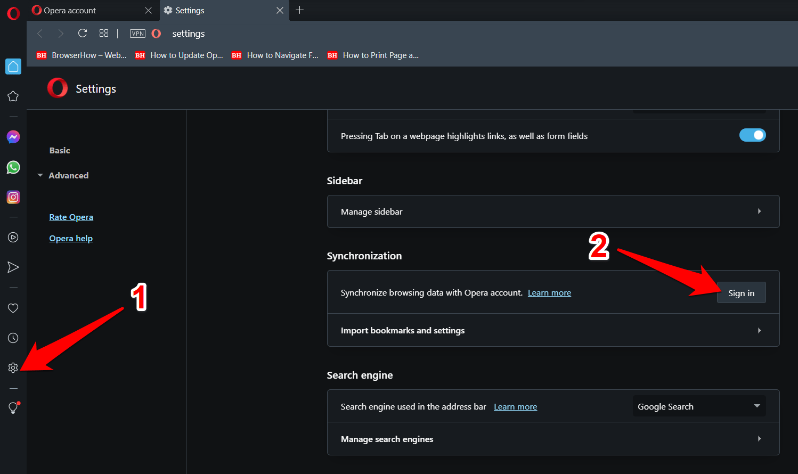798x474 pixels.
Task: Launch Instagram sidebar panel
Action: pos(13,197)
